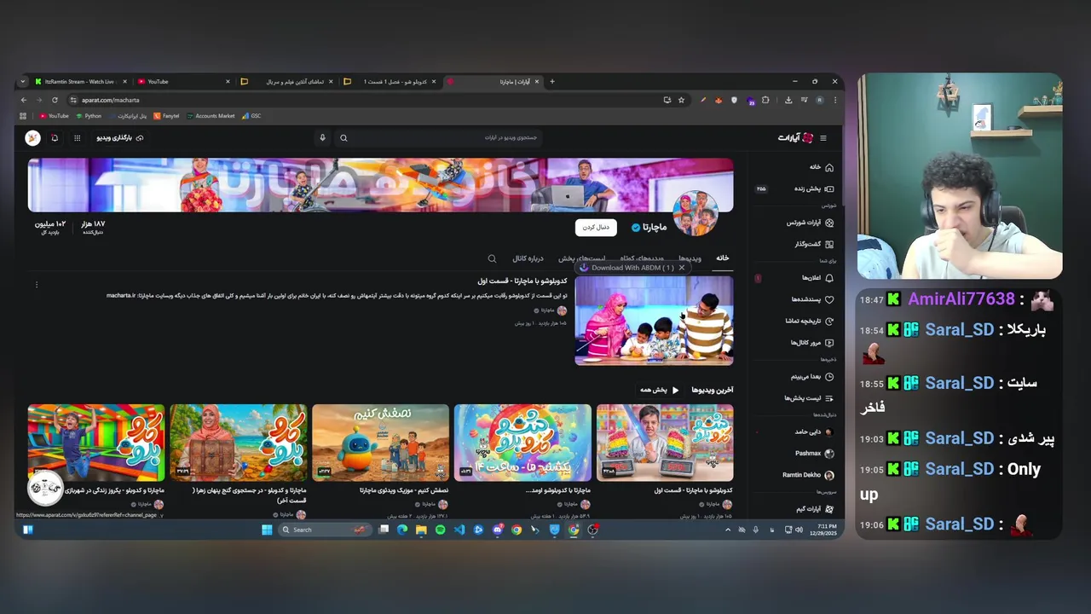Select the درباره کانال channel tab

click(528, 258)
